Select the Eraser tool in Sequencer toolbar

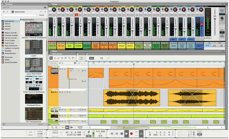(58, 58)
